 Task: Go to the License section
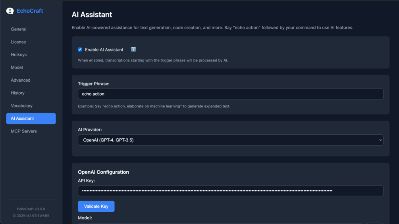[x=18, y=42]
